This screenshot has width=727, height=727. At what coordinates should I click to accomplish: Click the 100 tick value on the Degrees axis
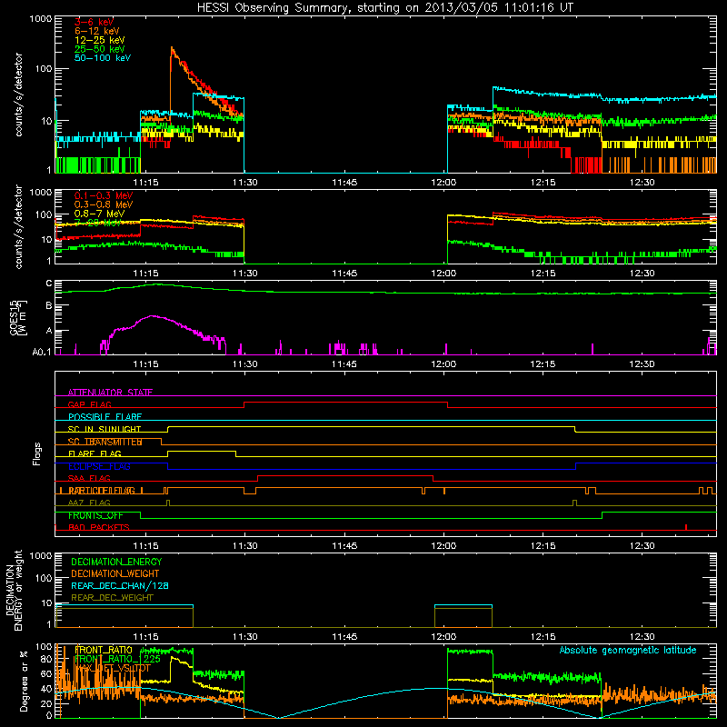(44, 647)
